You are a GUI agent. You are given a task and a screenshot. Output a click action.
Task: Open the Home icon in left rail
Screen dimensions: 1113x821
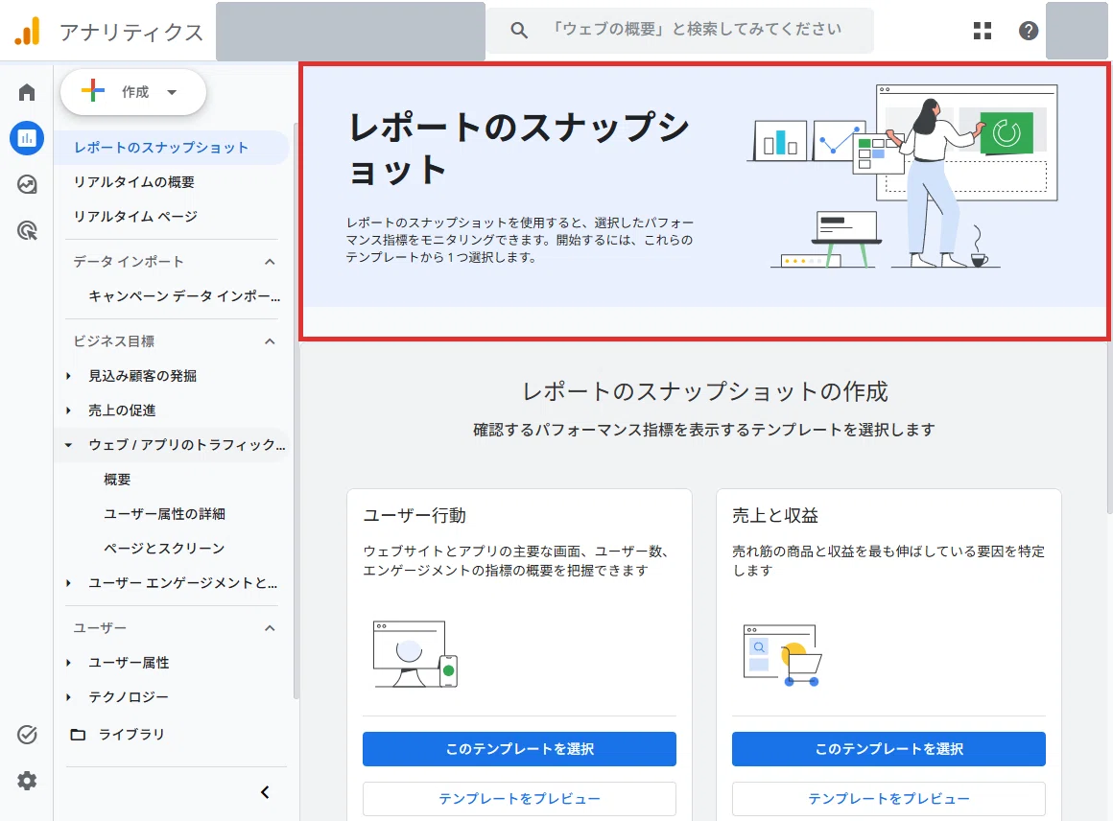pyautogui.click(x=27, y=92)
